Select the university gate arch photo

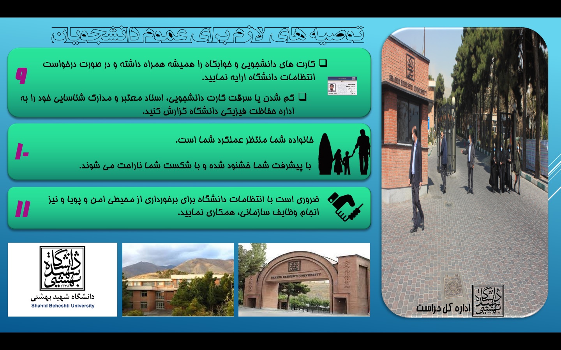[304, 280]
